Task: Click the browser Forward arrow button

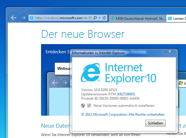Action: 24,18
